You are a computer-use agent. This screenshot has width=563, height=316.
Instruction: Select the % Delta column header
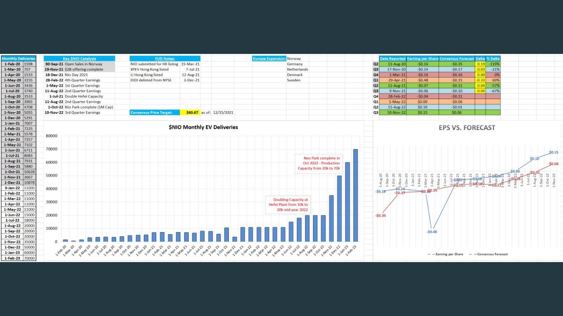(493, 59)
